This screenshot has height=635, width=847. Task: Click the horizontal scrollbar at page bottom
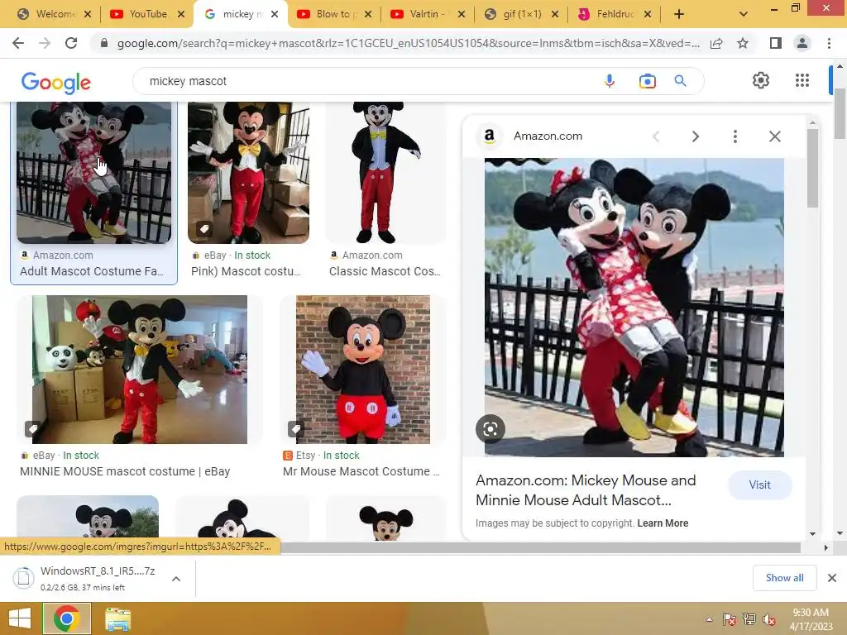pyautogui.click(x=540, y=547)
